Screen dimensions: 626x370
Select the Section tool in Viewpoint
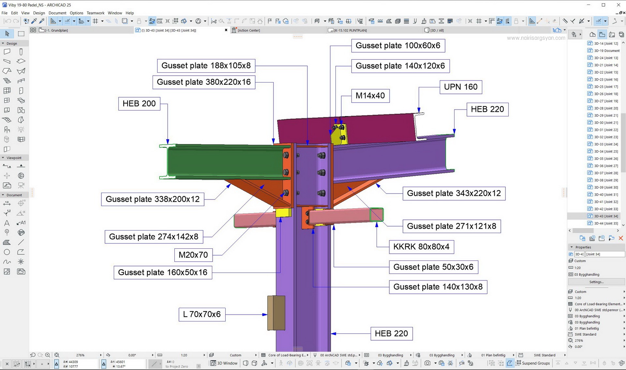coord(7,166)
